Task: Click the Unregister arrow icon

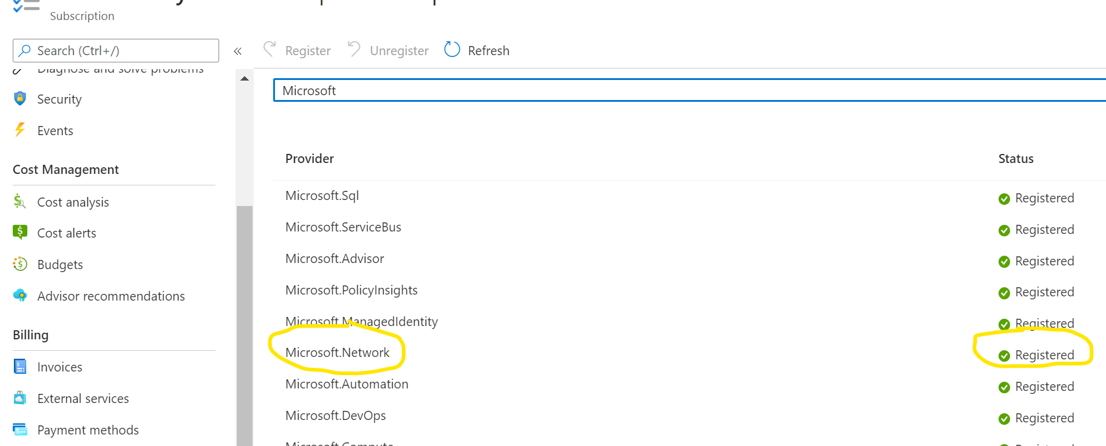Action: (354, 49)
